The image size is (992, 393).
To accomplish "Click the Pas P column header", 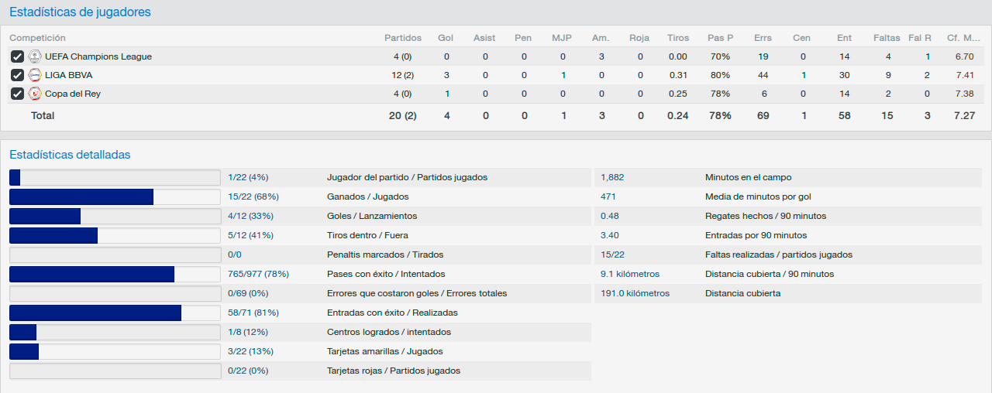I will [720, 38].
